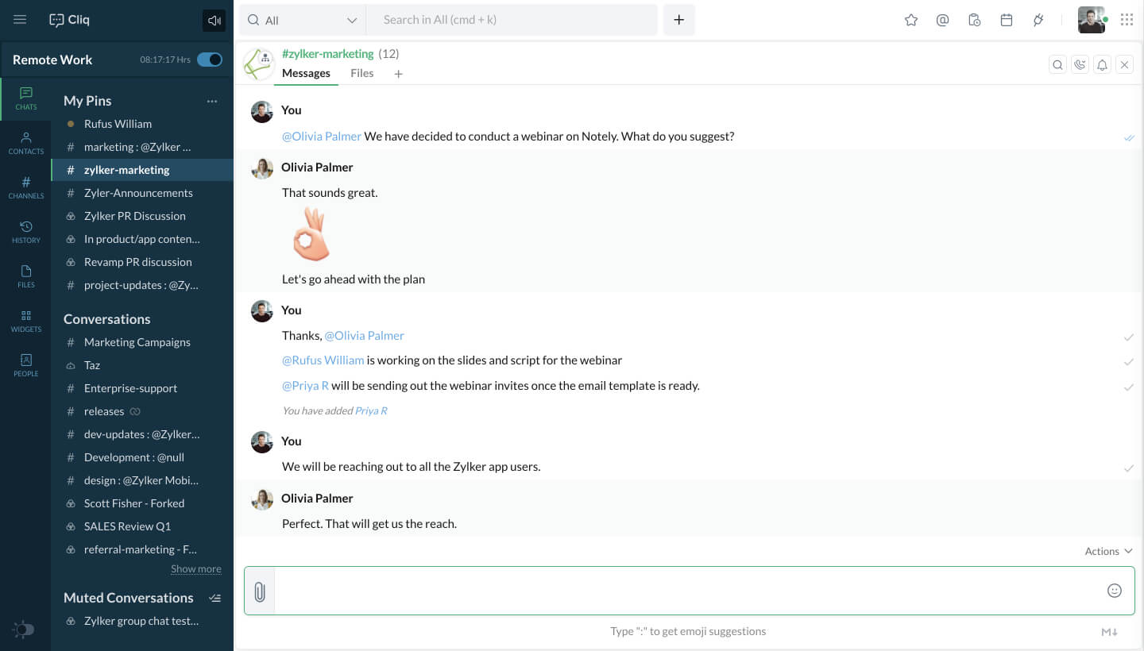
Task: Click the speaker announcement icon
Action: pos(214,21)
